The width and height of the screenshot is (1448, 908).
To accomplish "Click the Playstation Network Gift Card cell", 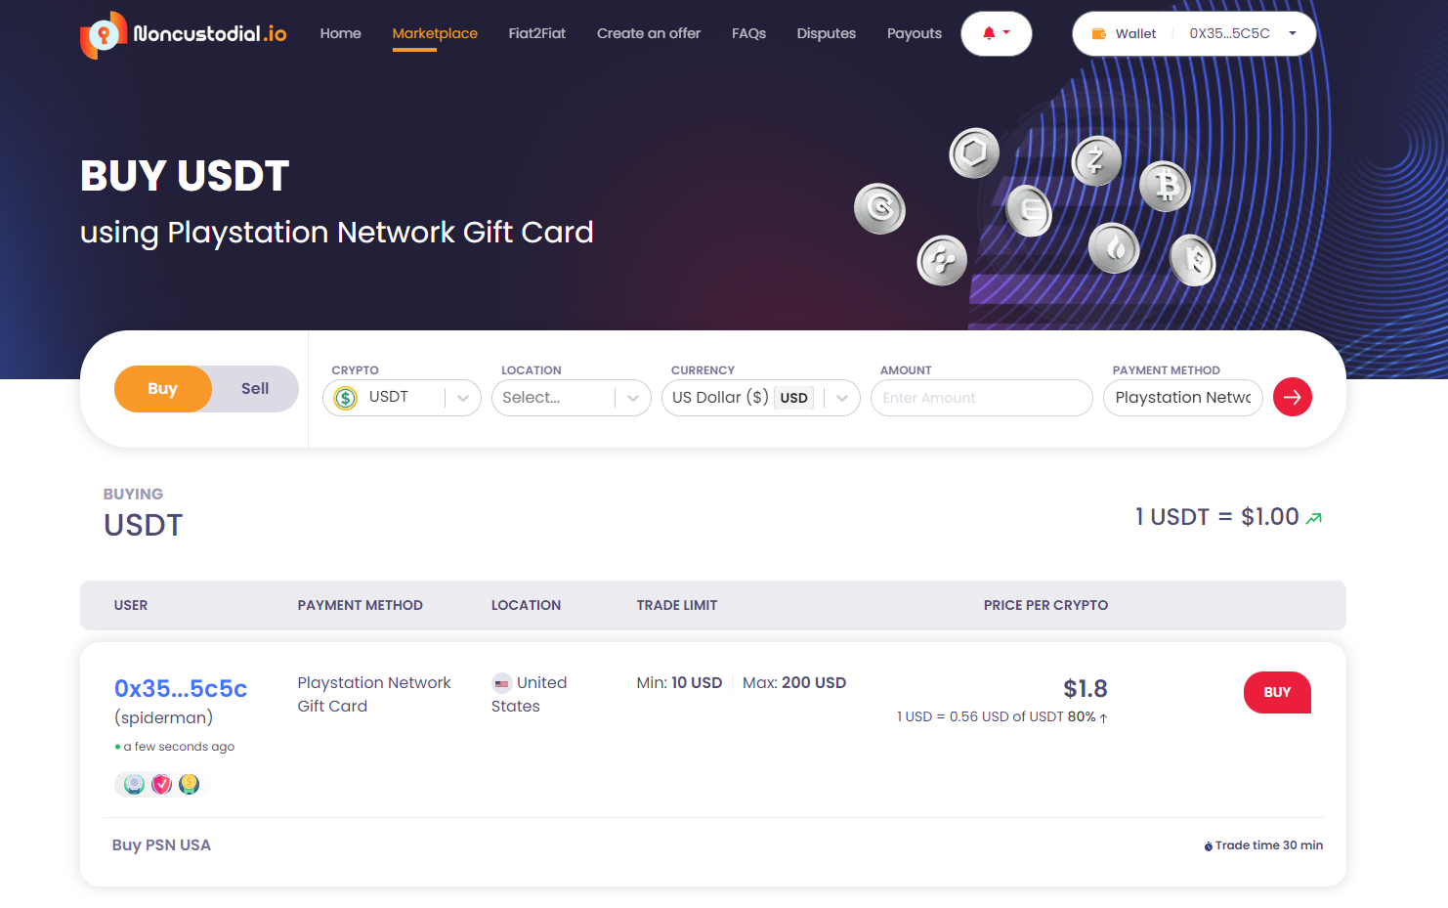I will click(374, 695).
